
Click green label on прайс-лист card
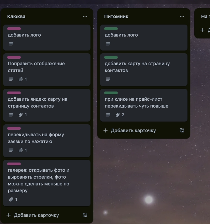[x=111, y=93]
